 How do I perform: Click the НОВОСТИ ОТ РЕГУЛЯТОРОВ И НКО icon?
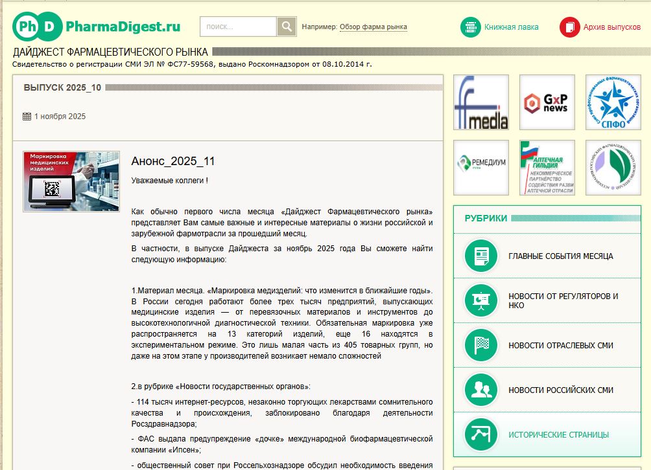pos(481,300)
